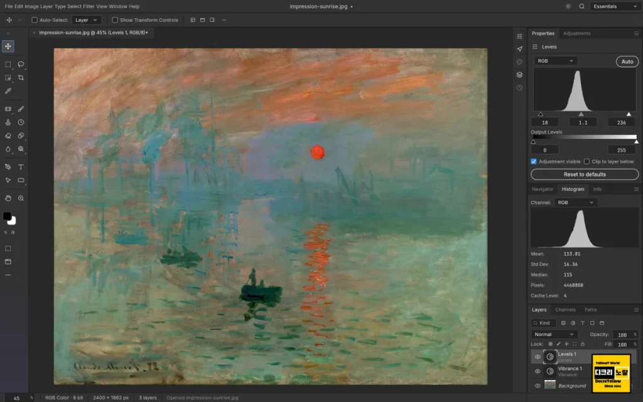This screenshot has height=402, width=643.
Task: Open the Levels RGB channel dropdown
Action: (x=556, y=61)
